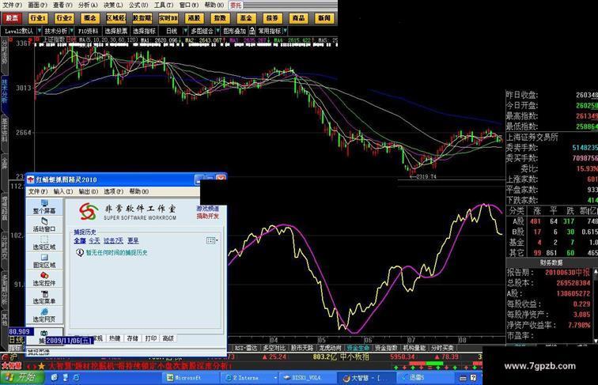Click the 图形叠加 toolbar button
The width and height of the screenshot is (598, 385).
click(235, 31)
